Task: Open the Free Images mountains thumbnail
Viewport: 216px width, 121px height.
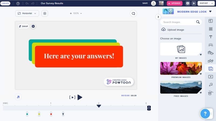Action: [x=181, y=87]
